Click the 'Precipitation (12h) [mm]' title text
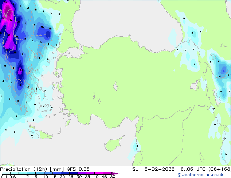Viewport: 231px width, 178px height. tap(32, 169)
